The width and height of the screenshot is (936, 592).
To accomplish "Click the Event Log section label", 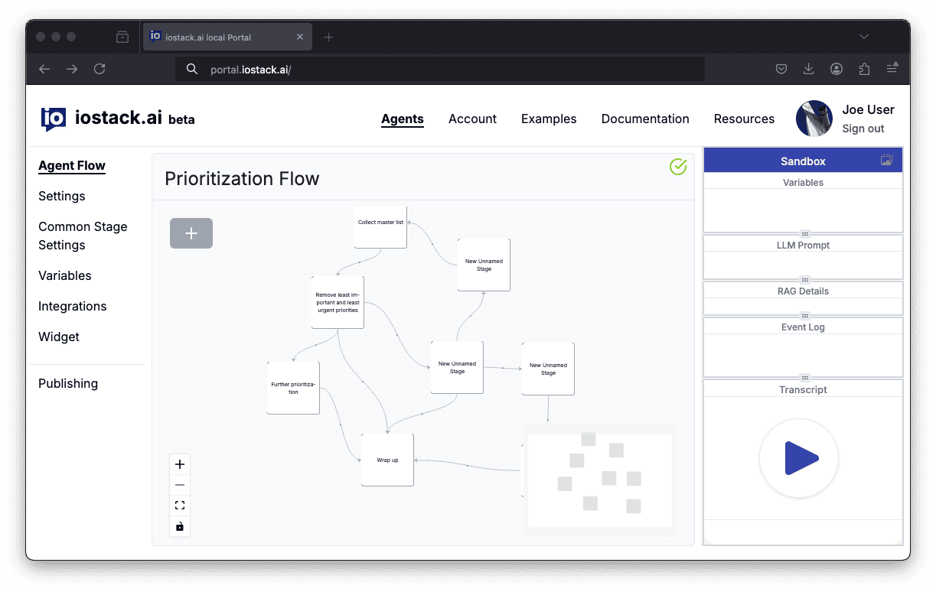I will 803,327.
